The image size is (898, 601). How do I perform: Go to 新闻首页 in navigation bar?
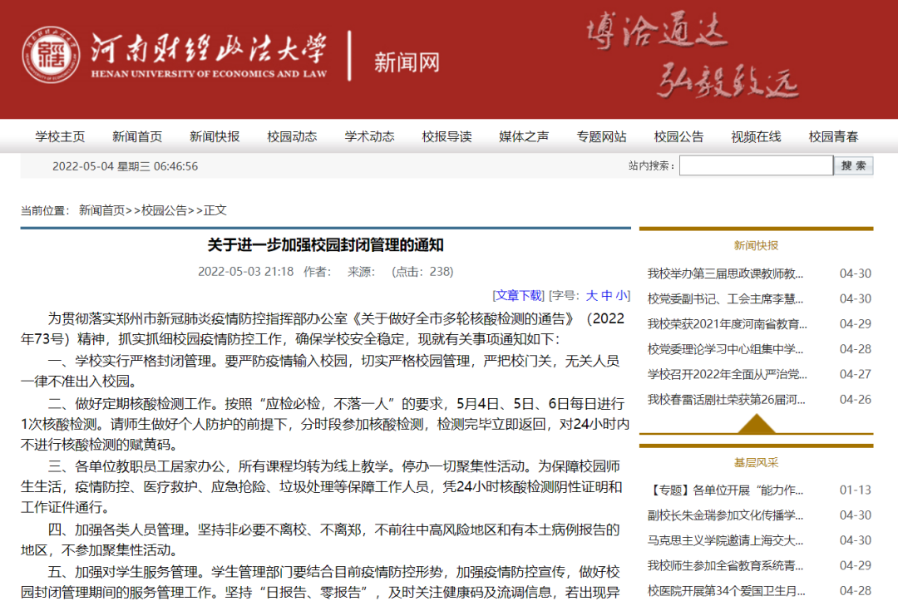(x=137, y=137)
